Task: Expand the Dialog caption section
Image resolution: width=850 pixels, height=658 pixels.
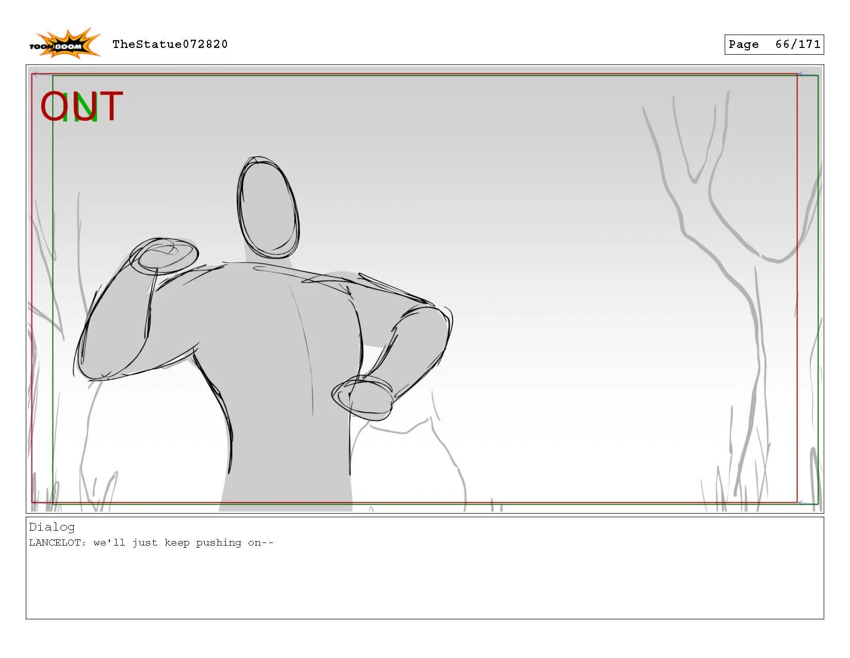Action: coord(52,527)
